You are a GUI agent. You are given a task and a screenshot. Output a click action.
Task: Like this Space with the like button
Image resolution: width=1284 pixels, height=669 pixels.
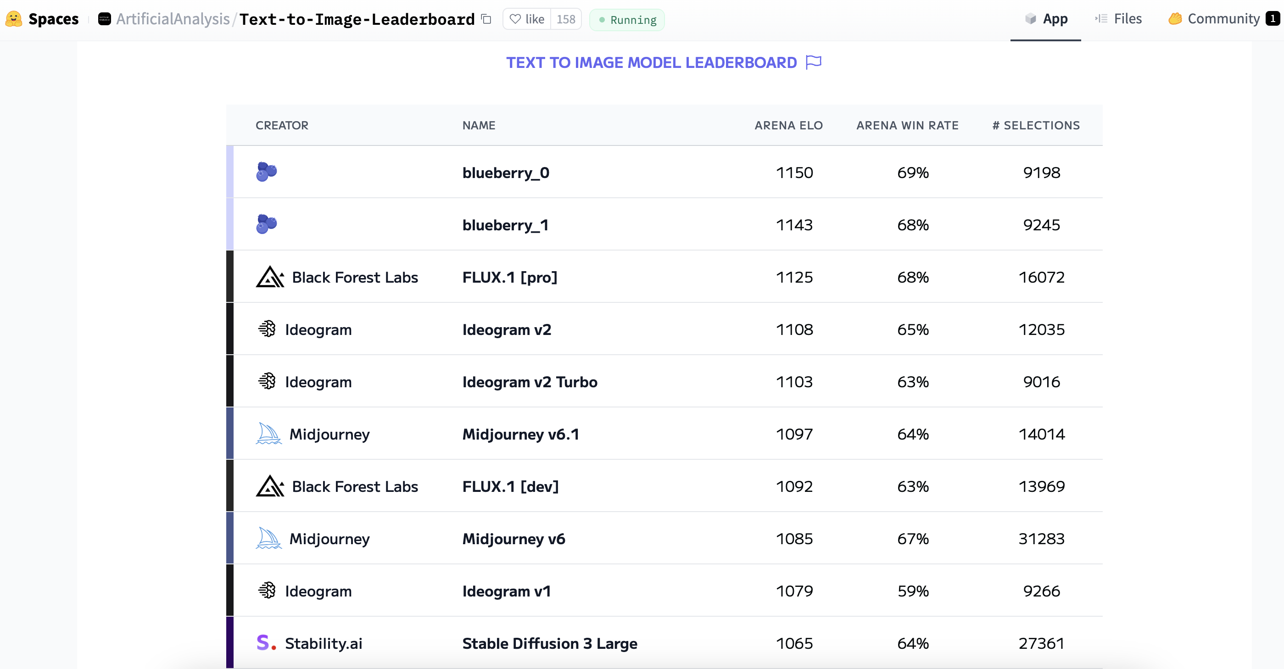(527, 19)
